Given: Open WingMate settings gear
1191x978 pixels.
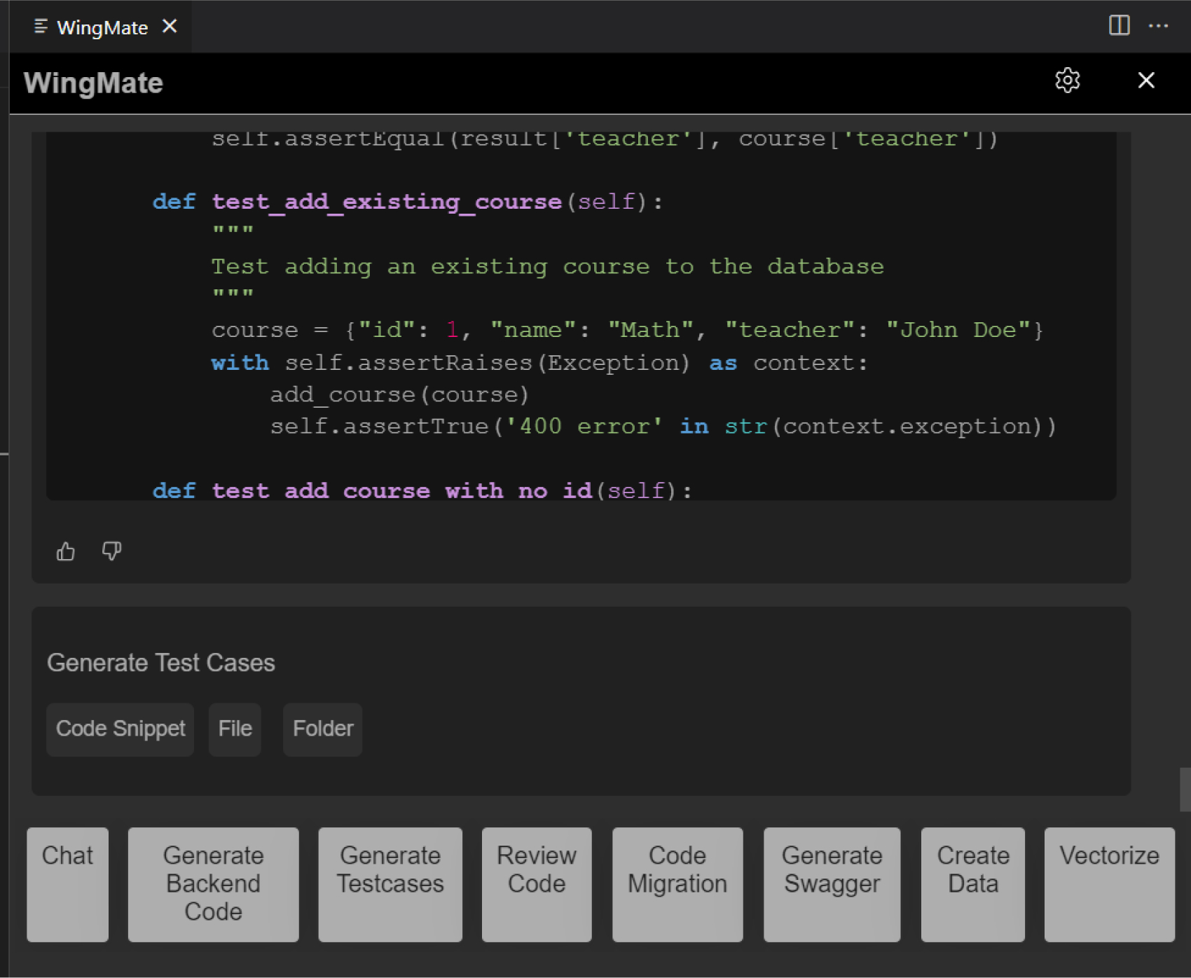Looking at the screenshot, I should (1067, 81).
